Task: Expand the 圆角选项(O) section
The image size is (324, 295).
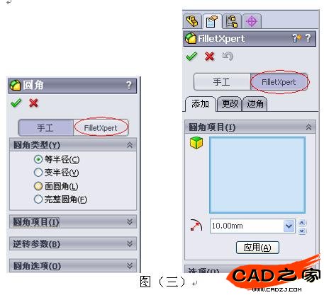Action: click(x=73, y=265)
